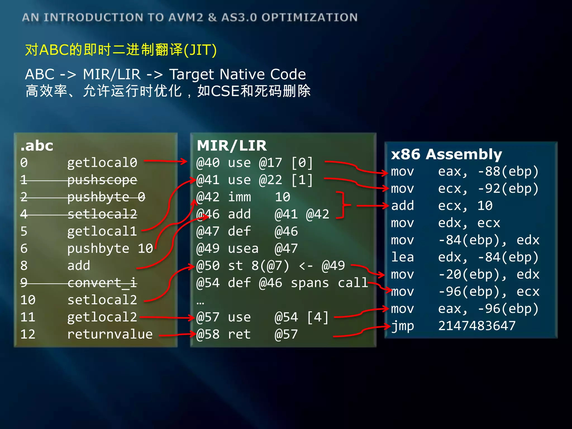This screenshot has width=572, height=429.
Task: Click the struck-through '1 pushscope' line
Action: tap(79, 180)
